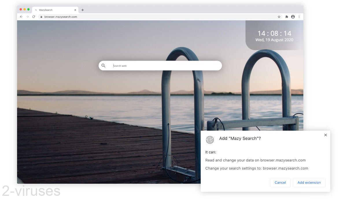Viewport: 347px width, 199px height.
Task: Click the lock icon in the address bar
Action: click(41, 17)
